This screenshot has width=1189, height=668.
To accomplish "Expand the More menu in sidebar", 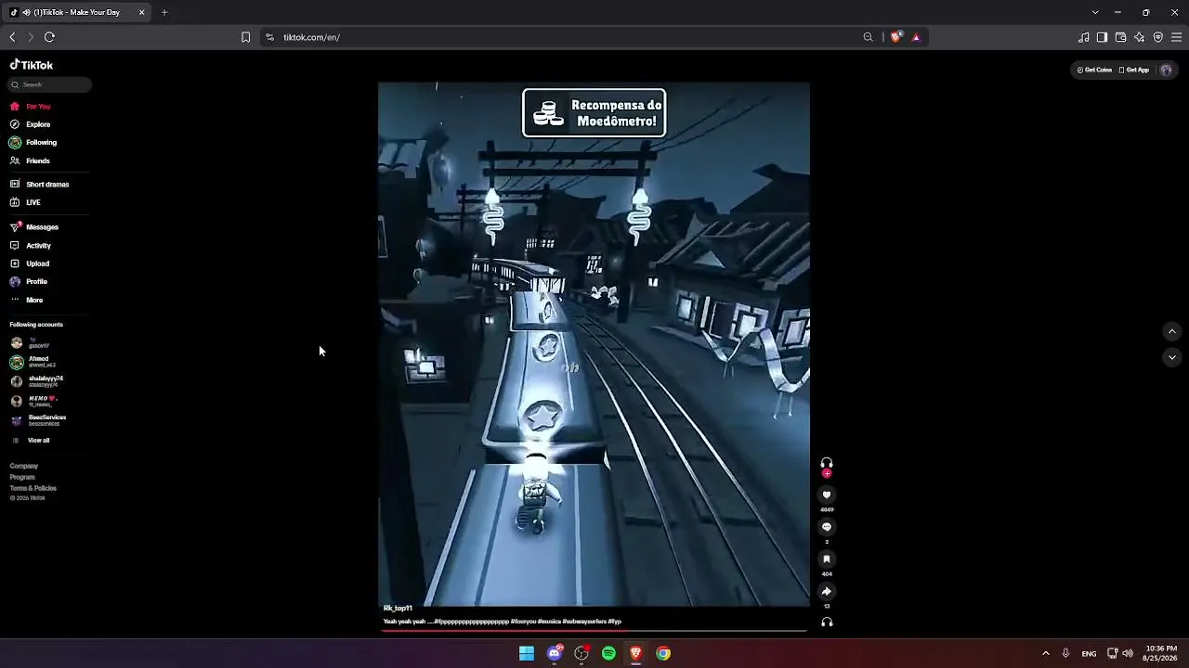I will pos(27,301).
